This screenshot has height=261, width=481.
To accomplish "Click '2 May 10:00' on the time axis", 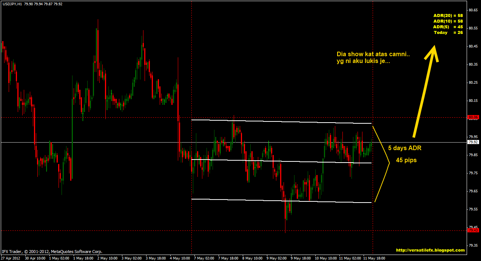I will 108,258.
